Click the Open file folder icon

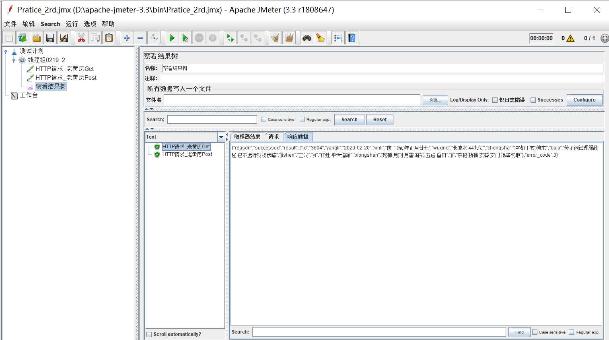tap(37, 38)
